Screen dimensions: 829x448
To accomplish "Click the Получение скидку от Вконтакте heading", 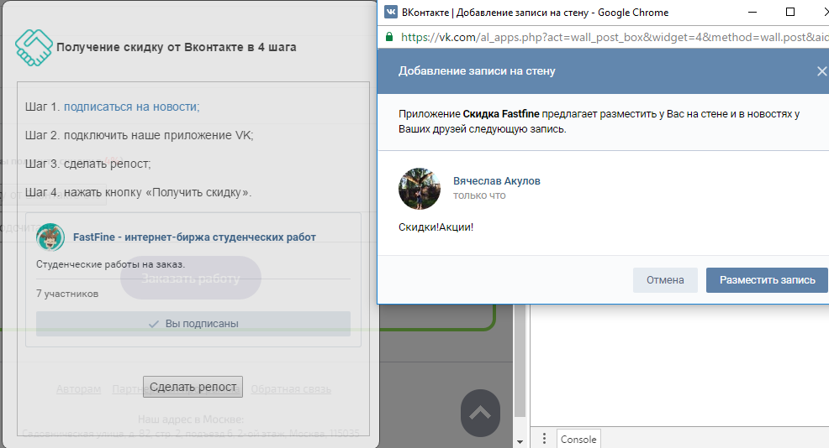I will (x=176, y=47).
